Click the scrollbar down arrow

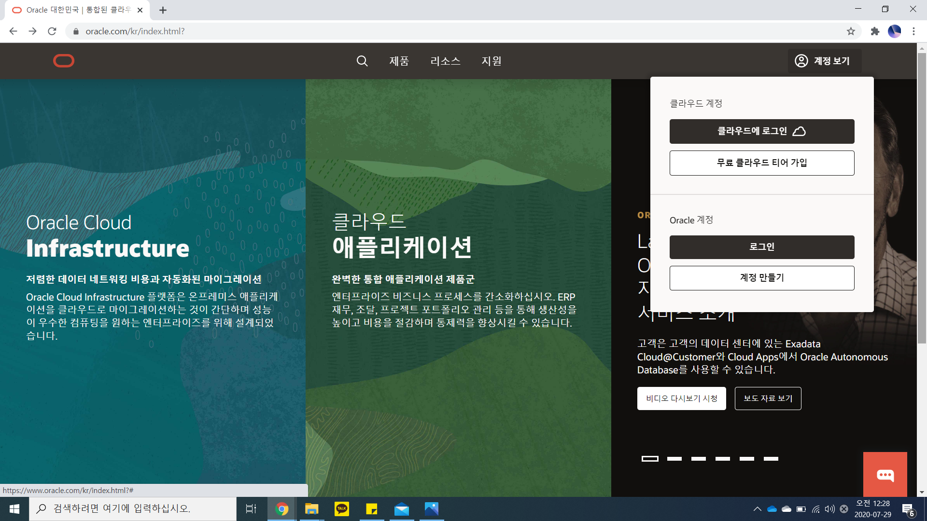(x=922, y=492)
